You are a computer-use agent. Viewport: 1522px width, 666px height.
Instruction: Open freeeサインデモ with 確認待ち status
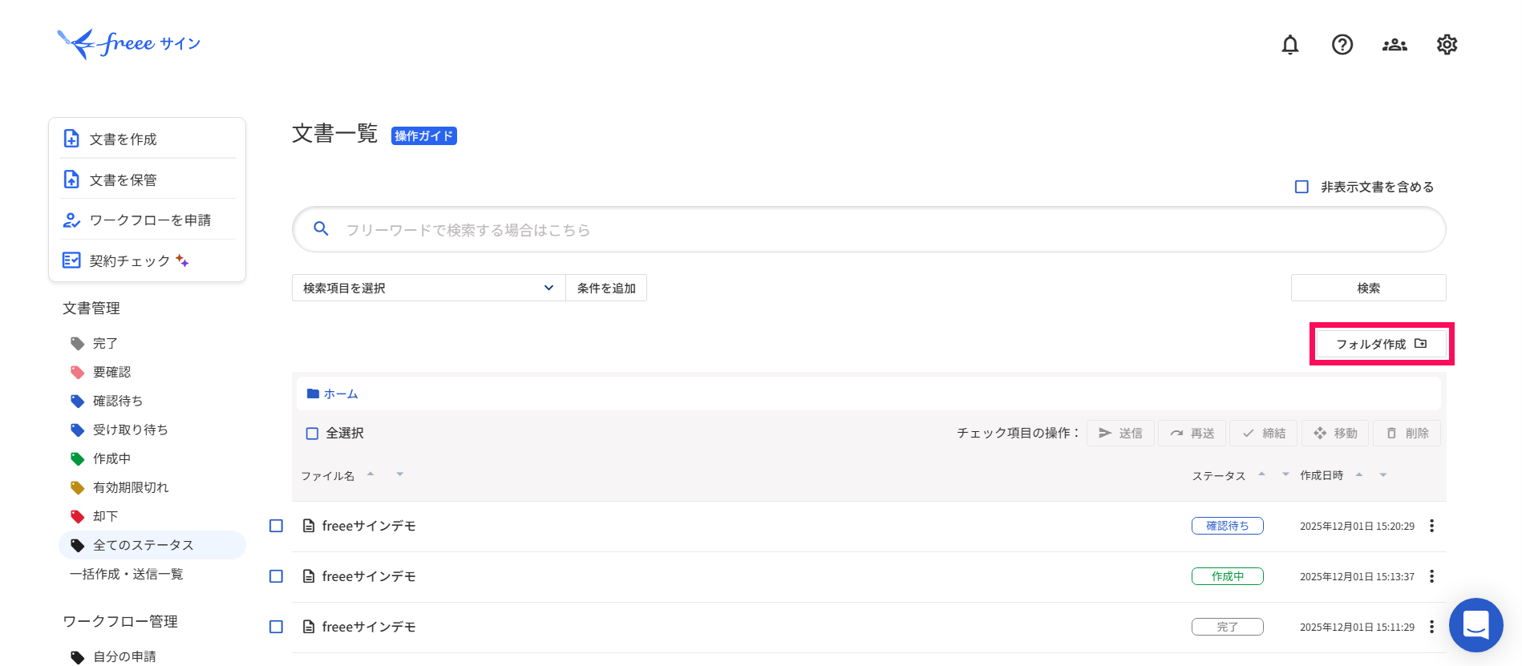(x=369, y=526)
